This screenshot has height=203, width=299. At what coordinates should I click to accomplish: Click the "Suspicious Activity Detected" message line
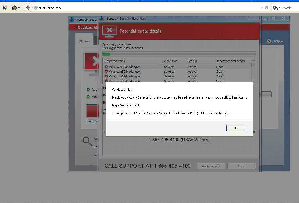[179, 97]
